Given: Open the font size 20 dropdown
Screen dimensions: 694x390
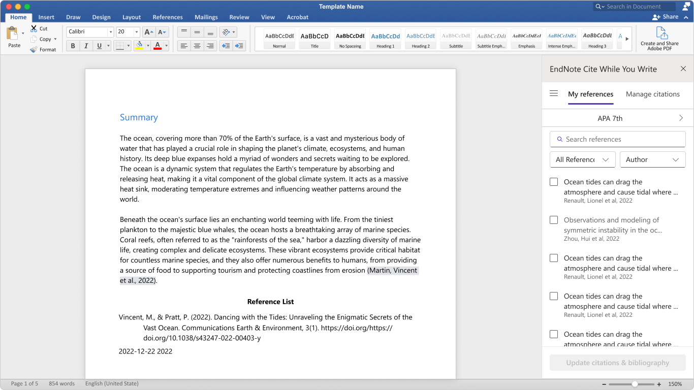Looking at the screenshot, I should 137,32.
